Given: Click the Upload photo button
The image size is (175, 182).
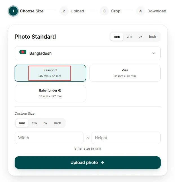Looking at the screenshot, I should [88, 163].
